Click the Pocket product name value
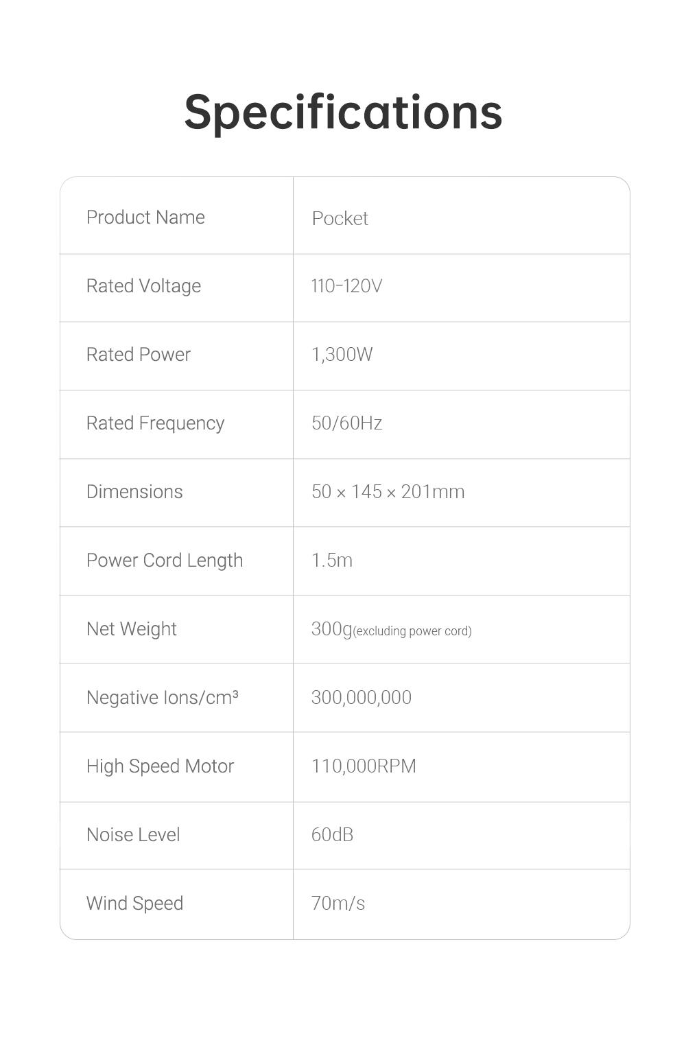 tap(340, 218)
